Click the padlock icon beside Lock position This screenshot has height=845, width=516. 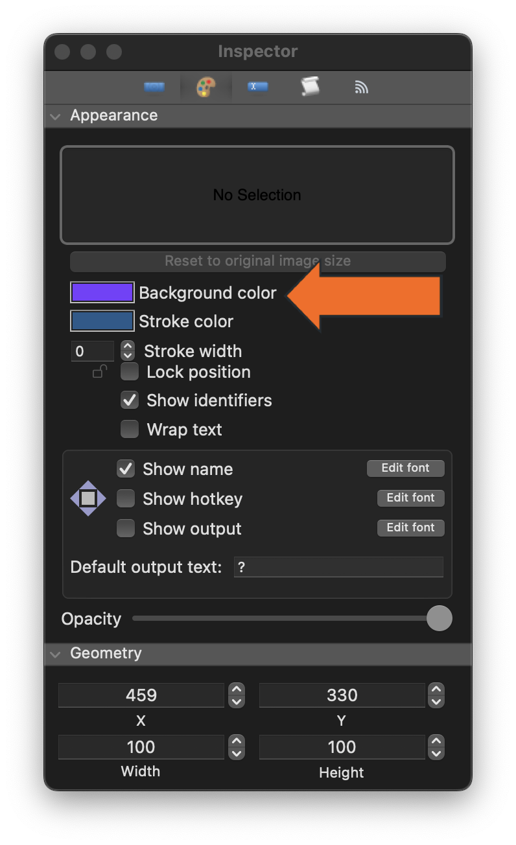click(x=99, y=371)
